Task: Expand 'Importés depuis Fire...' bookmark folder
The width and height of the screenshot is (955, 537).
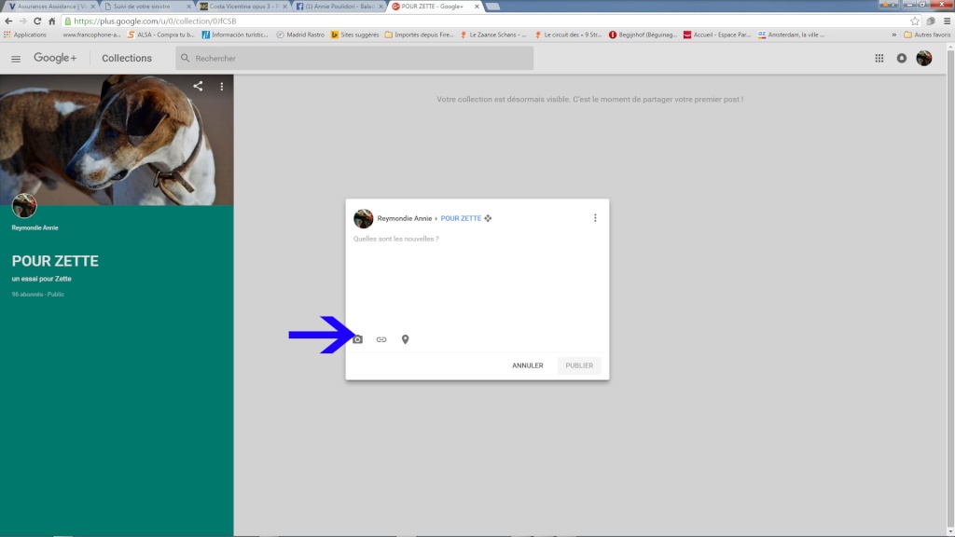Action: coord(419,34)
